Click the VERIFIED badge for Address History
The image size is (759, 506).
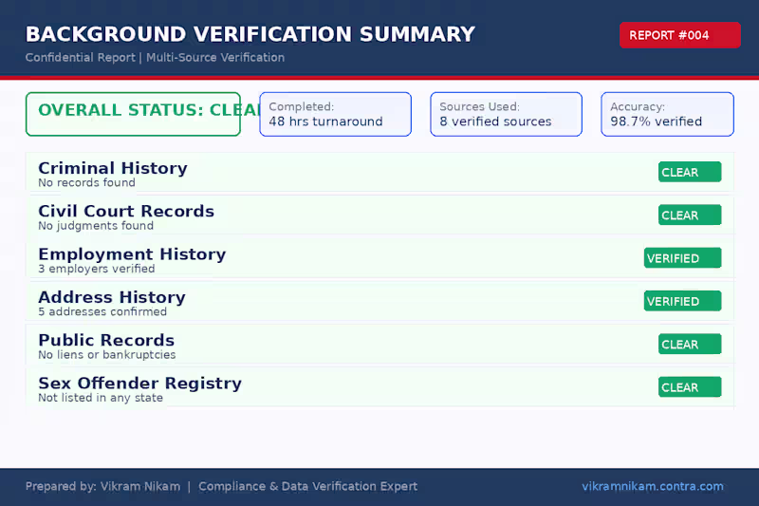coord(682,301)
